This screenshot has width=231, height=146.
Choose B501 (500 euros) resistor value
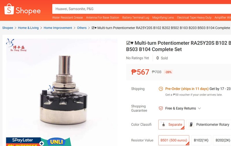(x=174, y=140)
